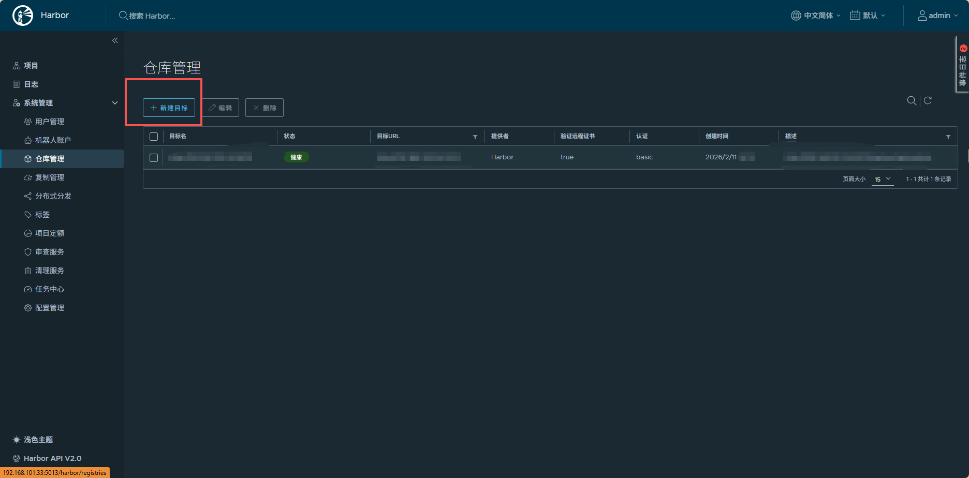Click the user avatar icon beside admin
This screenshot has width=969, height=478.
[922, 16]
